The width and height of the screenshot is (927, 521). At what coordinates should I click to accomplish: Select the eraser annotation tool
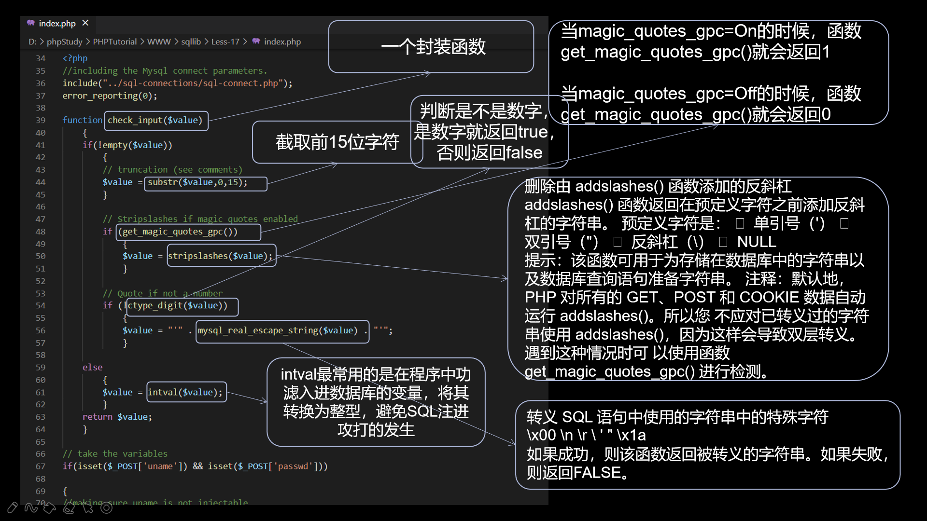pos(69,507)
